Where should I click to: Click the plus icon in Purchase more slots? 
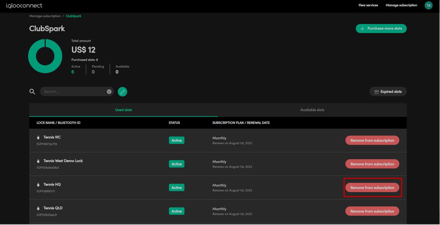[x=362, y=28]
